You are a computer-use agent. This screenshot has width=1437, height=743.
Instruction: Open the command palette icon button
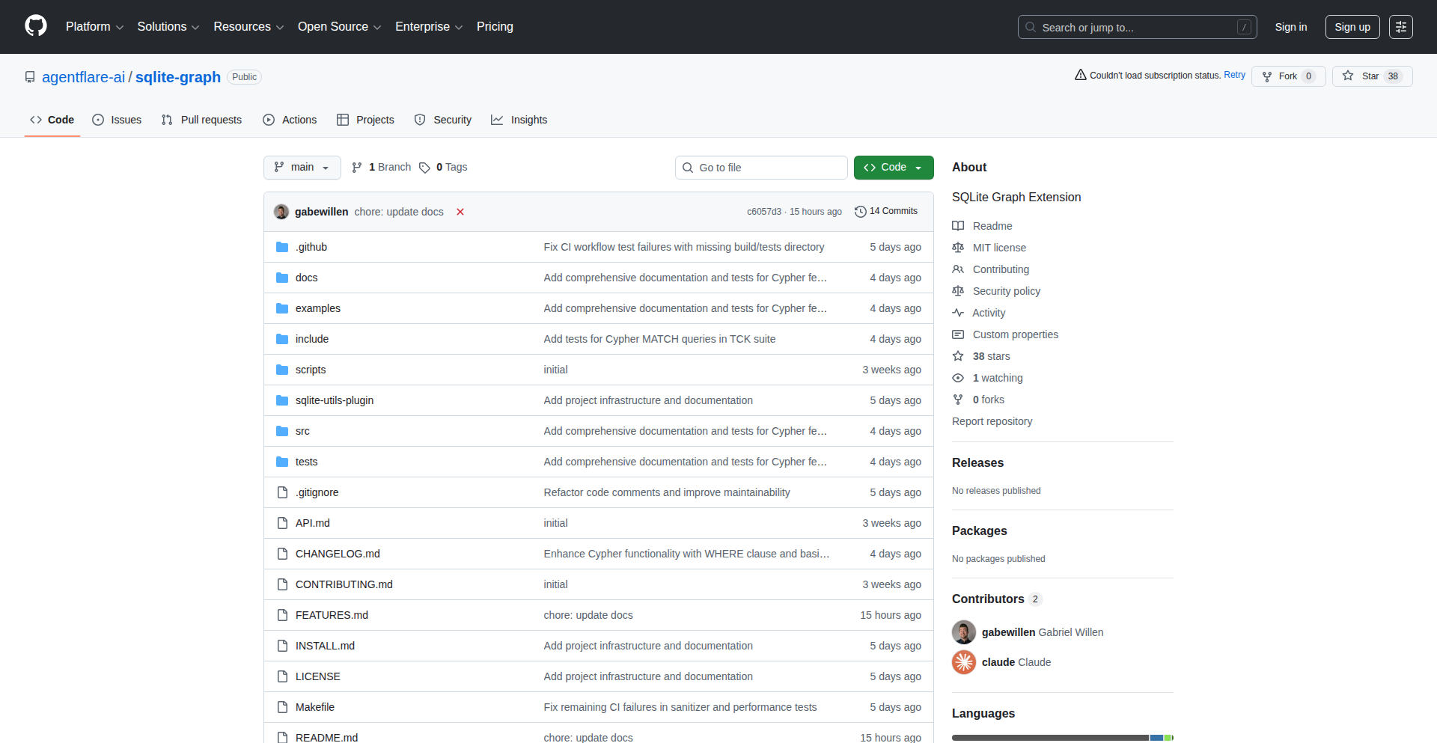click(x=1401, y=27)
